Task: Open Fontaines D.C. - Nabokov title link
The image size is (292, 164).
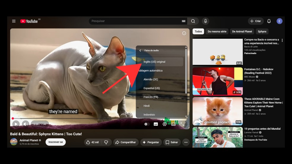Action: 259,71
